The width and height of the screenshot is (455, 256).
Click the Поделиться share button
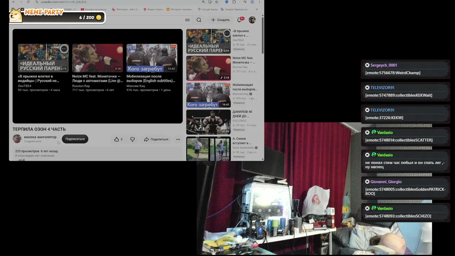pyautogui.click(x=156, y=139)
